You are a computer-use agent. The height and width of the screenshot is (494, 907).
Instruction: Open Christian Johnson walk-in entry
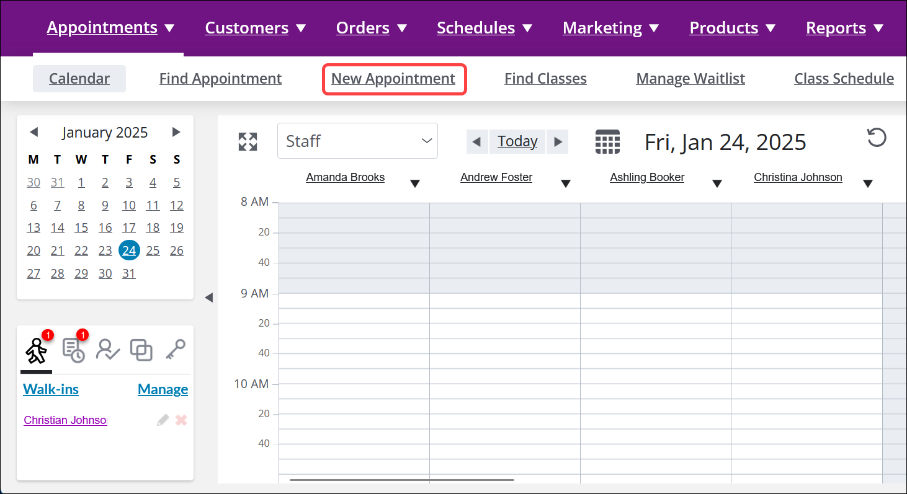coord(65,420)
